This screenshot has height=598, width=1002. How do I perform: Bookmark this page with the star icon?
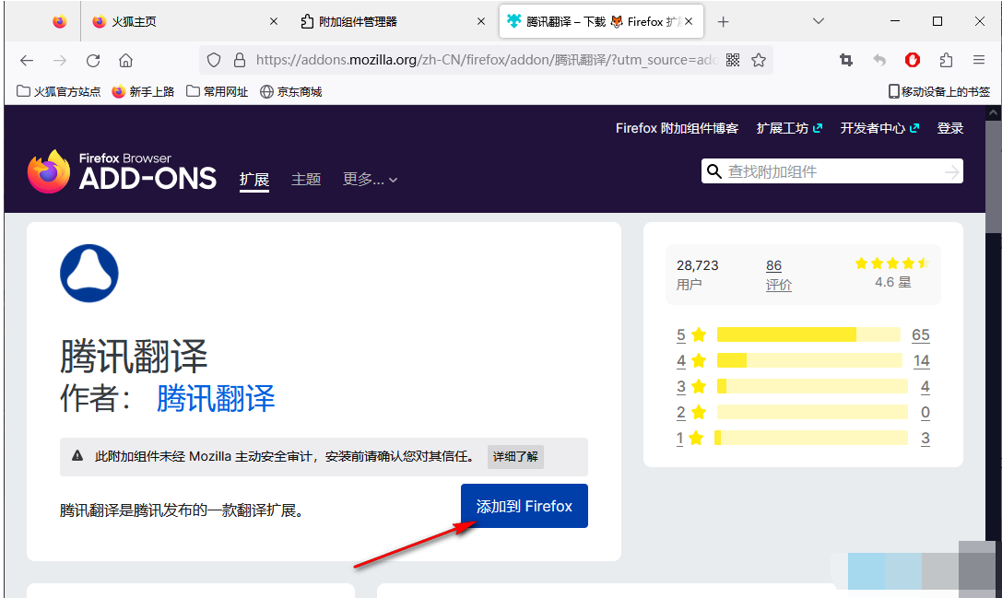[x=759, y=60]
